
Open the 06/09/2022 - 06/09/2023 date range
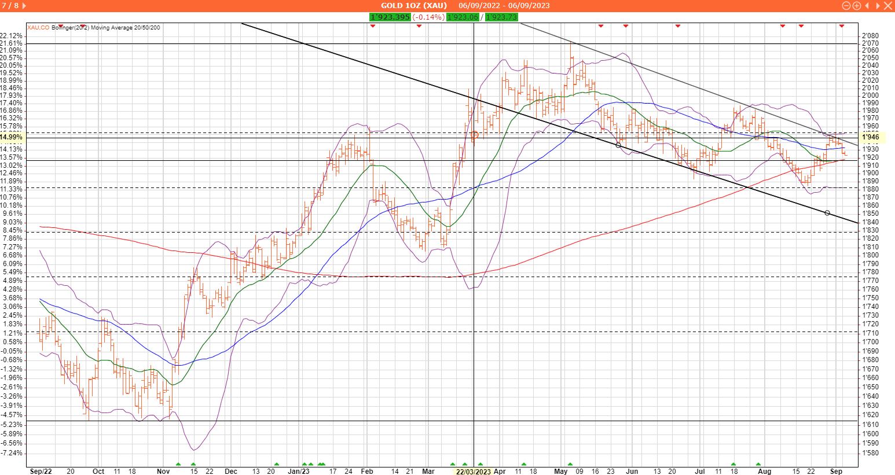pos(504,6)
